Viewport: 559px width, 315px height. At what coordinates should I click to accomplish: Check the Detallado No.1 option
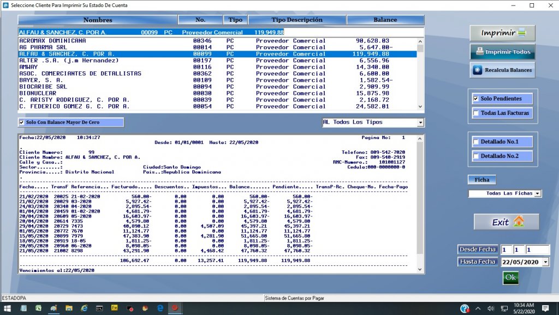476,142
